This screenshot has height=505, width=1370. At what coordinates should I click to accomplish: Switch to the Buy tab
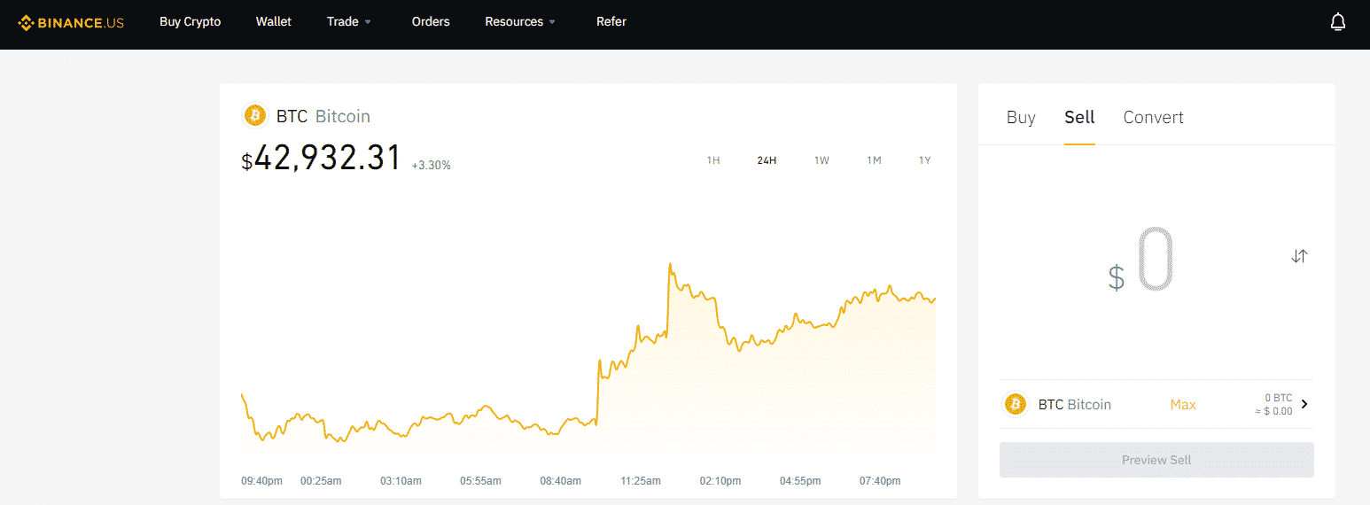(x=1021, y=117)
